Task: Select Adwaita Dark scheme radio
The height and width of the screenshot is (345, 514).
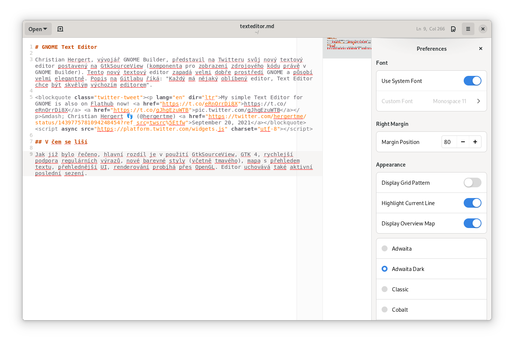Action: coord(385,269)
